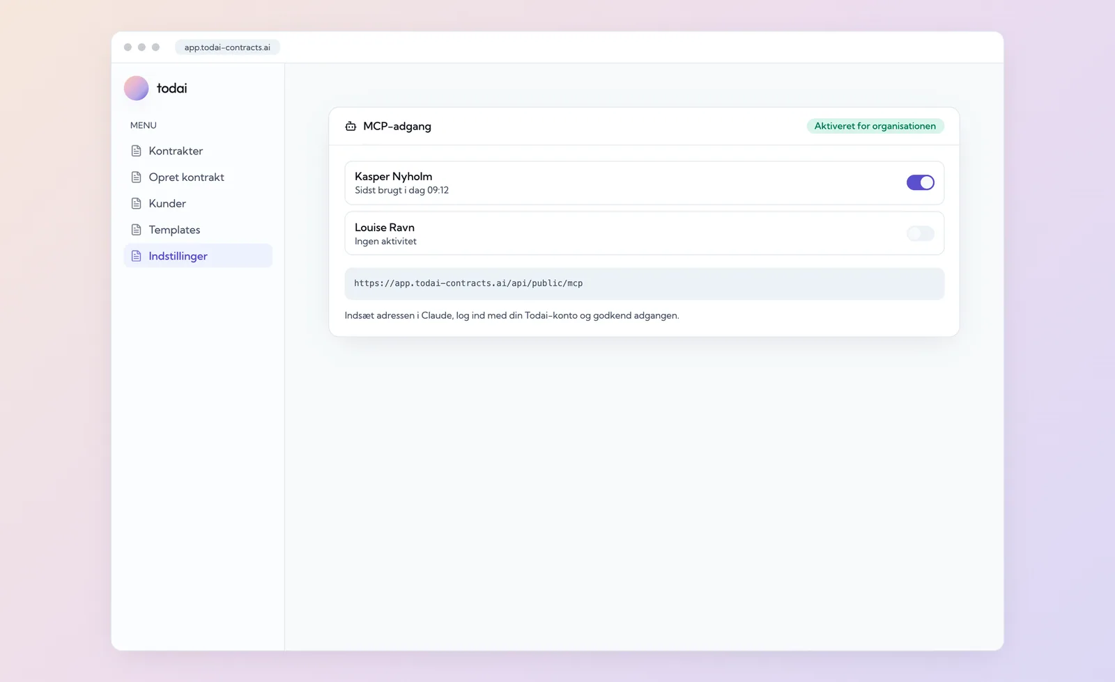The height and width of the screenshot is (682, 1115).
Task: Click the todai brand name
Action: point(171,88)
